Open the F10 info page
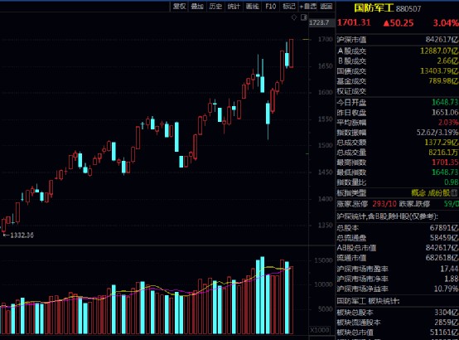 pos(270,7)
